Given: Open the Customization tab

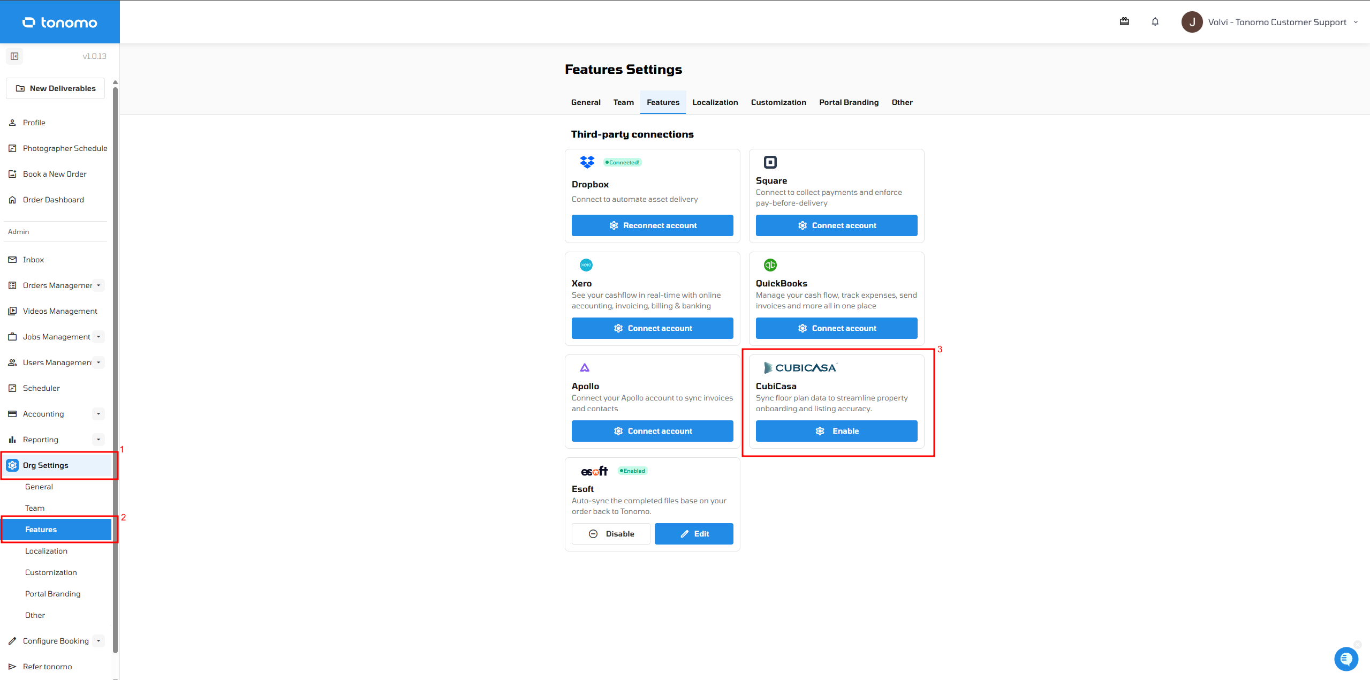Looking at the screenshot, I should coord(778,102).
